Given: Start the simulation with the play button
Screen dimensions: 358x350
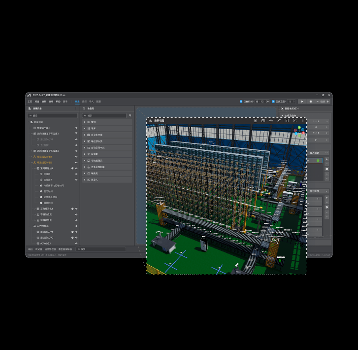Looking at the screenshot, I should pyautogui.click(x=302, y=102).
